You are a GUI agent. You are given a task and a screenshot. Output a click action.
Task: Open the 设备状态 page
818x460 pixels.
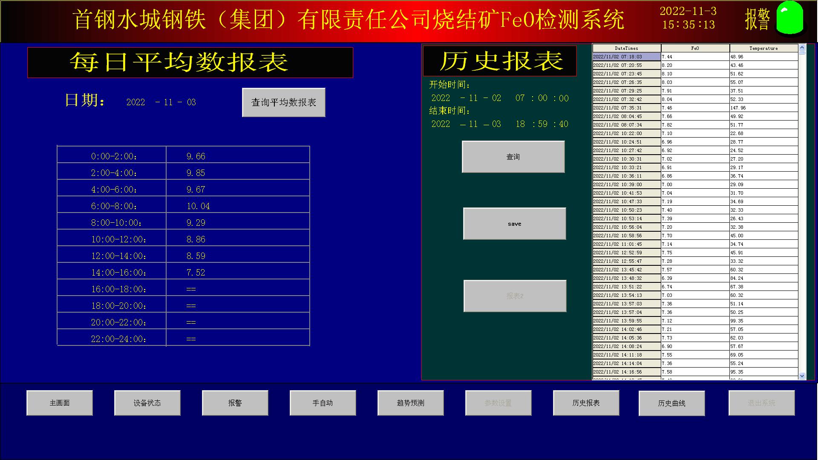147,403
